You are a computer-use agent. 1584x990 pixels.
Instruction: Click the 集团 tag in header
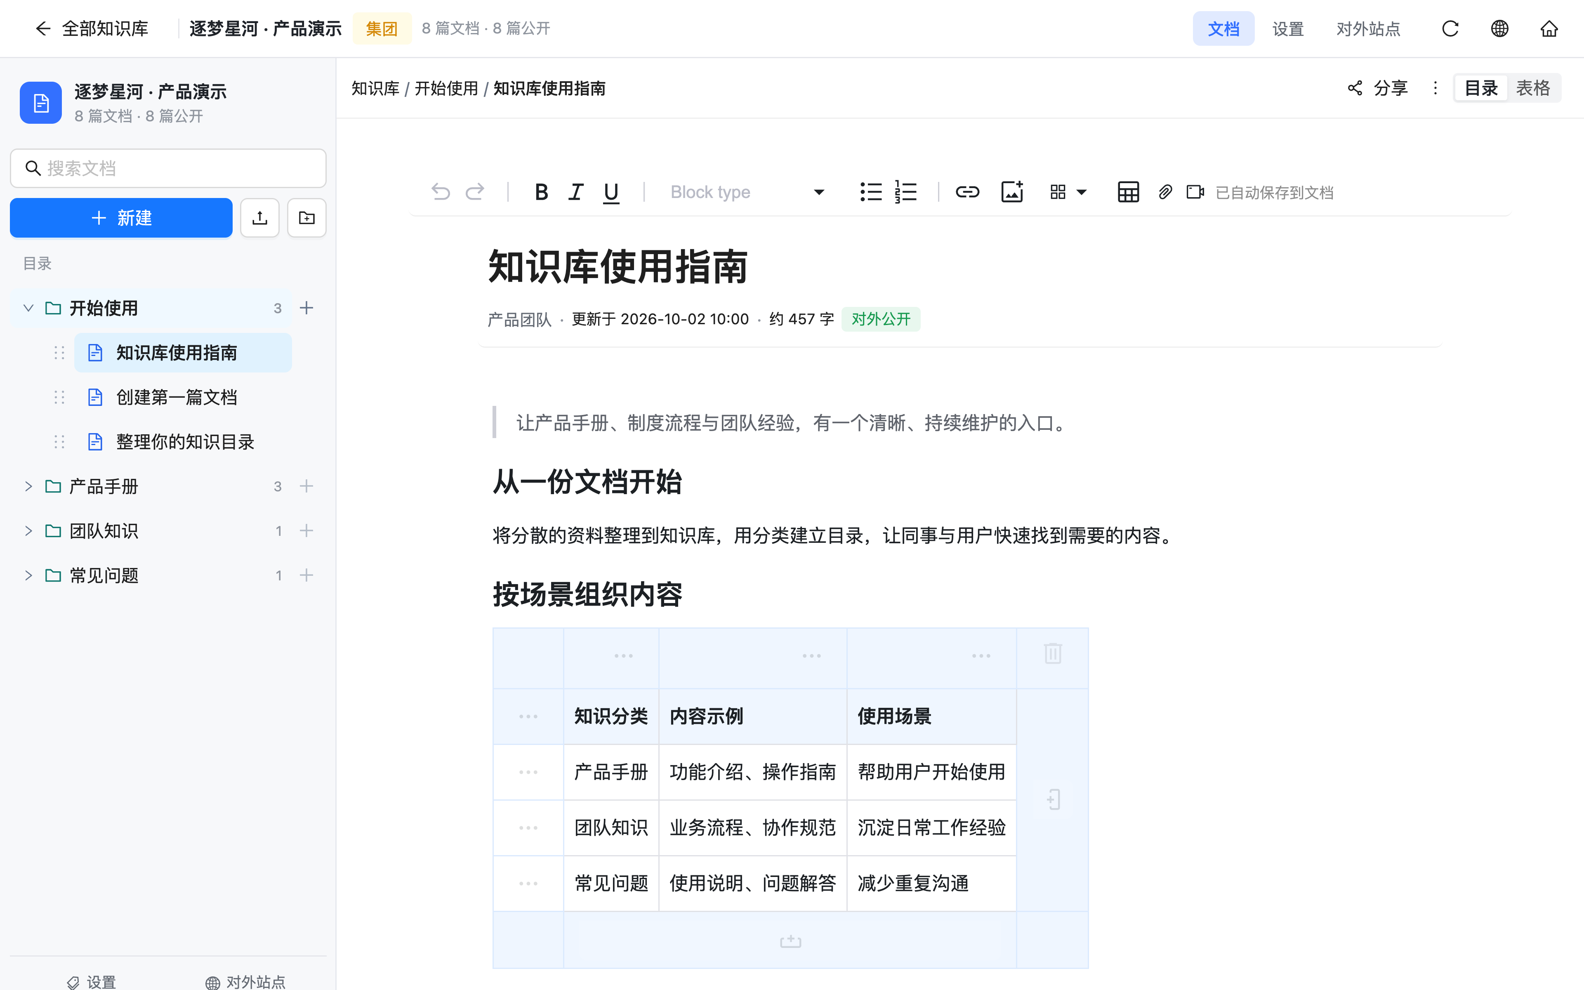[x=382, y=28]
